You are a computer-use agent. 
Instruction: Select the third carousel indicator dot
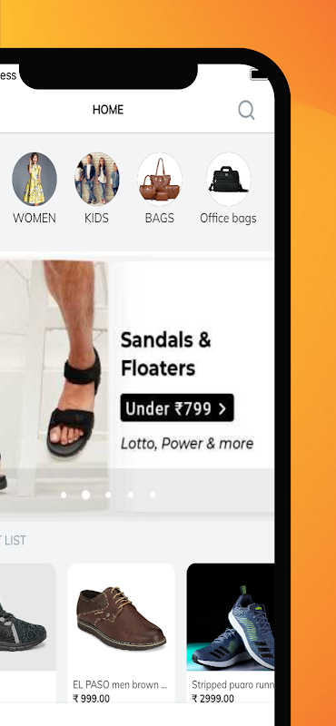108,495
